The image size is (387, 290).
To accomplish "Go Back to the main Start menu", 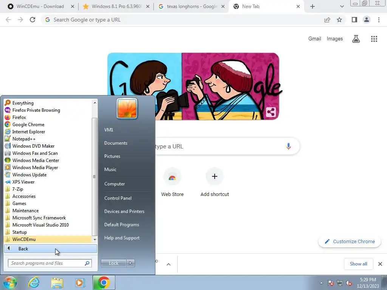I will [x=51, y=248].
